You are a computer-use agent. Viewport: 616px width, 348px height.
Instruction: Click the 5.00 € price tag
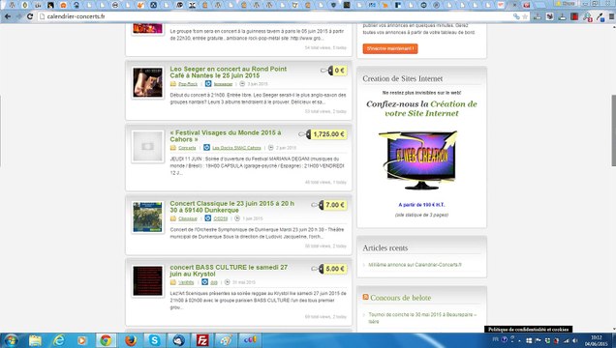pos(329,269)
